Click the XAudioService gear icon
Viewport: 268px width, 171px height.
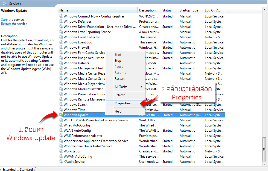point(61,162)
